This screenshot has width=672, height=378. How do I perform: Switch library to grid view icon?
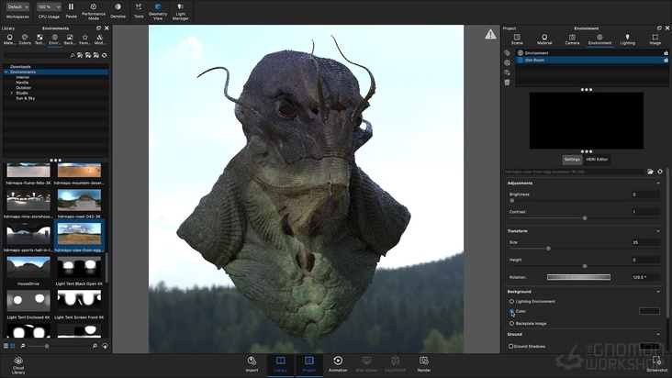(13, 346)
